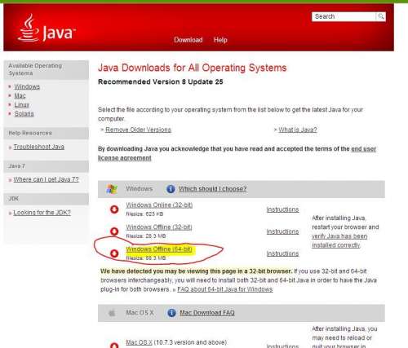Click the filesize 28.3 MB text
Viewport: 408px width, 348px height.
(x=146, y=236)
